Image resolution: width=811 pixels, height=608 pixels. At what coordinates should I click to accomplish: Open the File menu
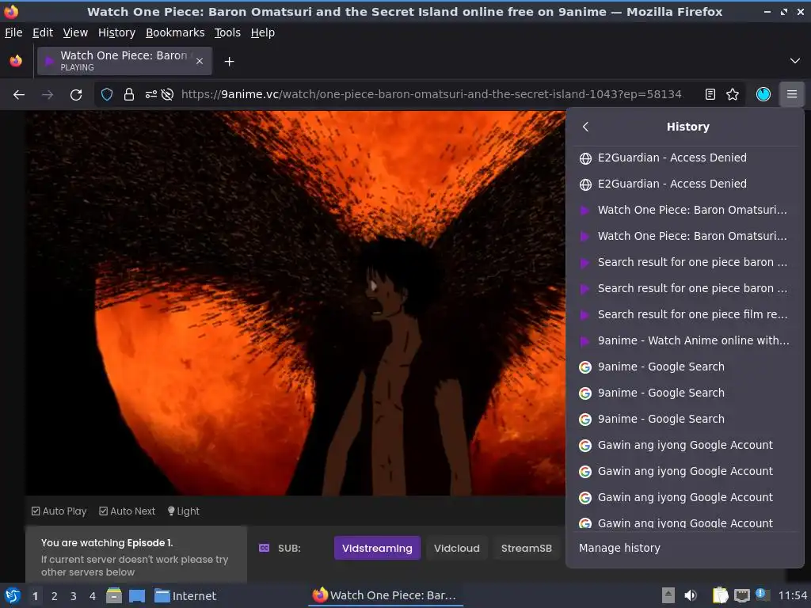click(13, 32)
